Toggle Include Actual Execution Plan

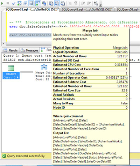(x=38, y=4)
